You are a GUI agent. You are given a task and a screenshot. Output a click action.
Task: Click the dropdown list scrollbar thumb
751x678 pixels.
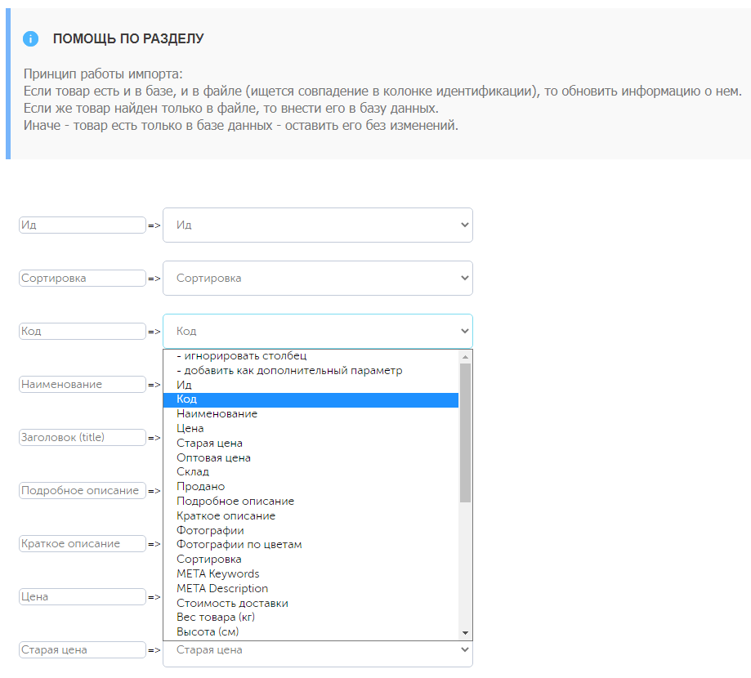(465, 433)
